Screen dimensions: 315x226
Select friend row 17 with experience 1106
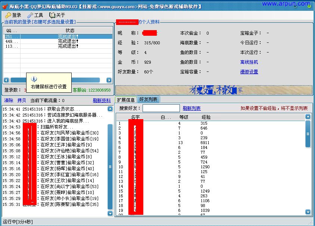click(x=210, y=201)
